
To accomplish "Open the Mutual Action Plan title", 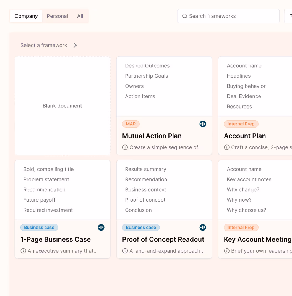I will point(152,136).
